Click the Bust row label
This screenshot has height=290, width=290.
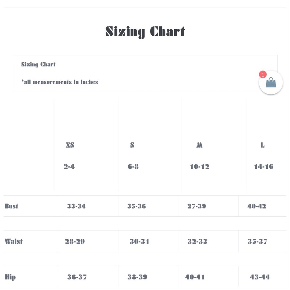pos(12,206)
